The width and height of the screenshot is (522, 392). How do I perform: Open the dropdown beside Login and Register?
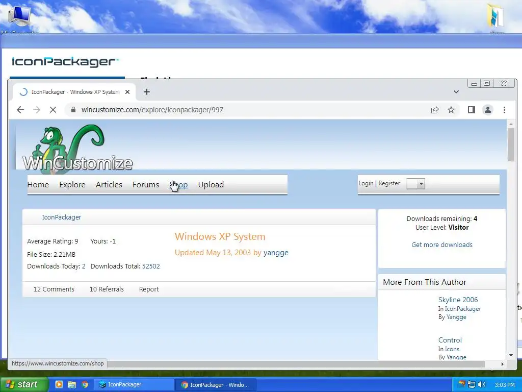pos(416,184)
